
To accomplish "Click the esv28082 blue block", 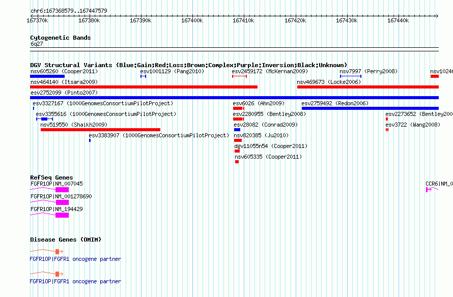I will pyautogui.click(x=237, y=130).
